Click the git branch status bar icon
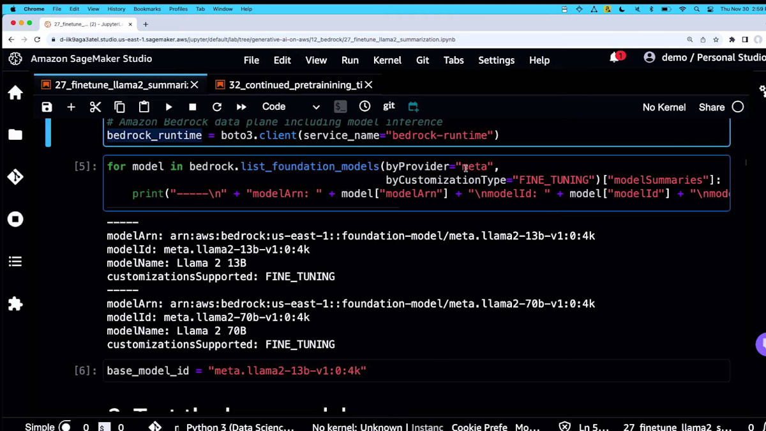This screenshot has width=766, height=431. click(154, 427)
